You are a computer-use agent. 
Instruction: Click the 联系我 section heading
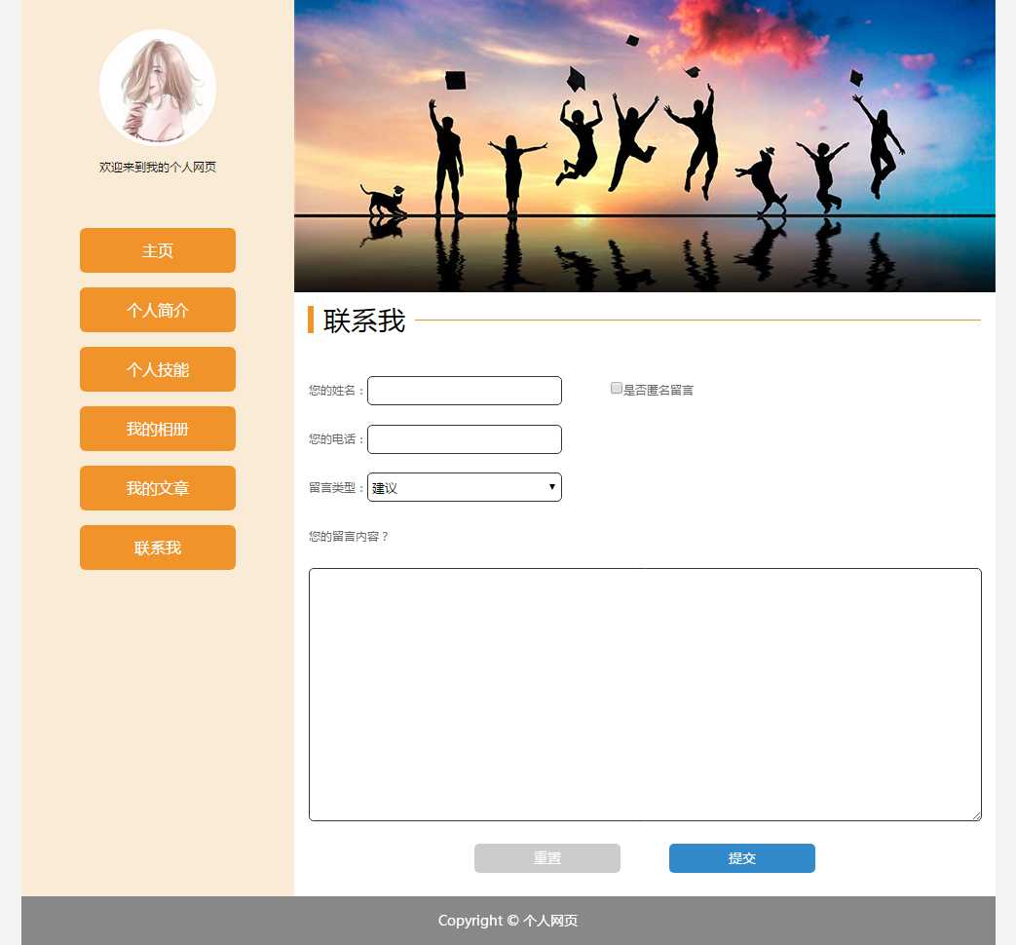point(363,321)
